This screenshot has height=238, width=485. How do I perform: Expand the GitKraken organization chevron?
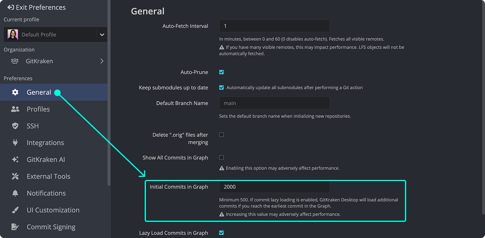(x=102, y=61)
